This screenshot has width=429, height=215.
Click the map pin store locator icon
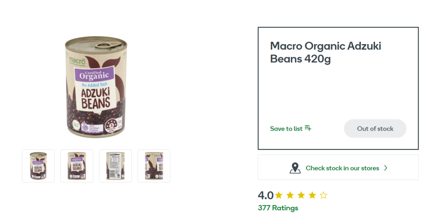point(295,168)
